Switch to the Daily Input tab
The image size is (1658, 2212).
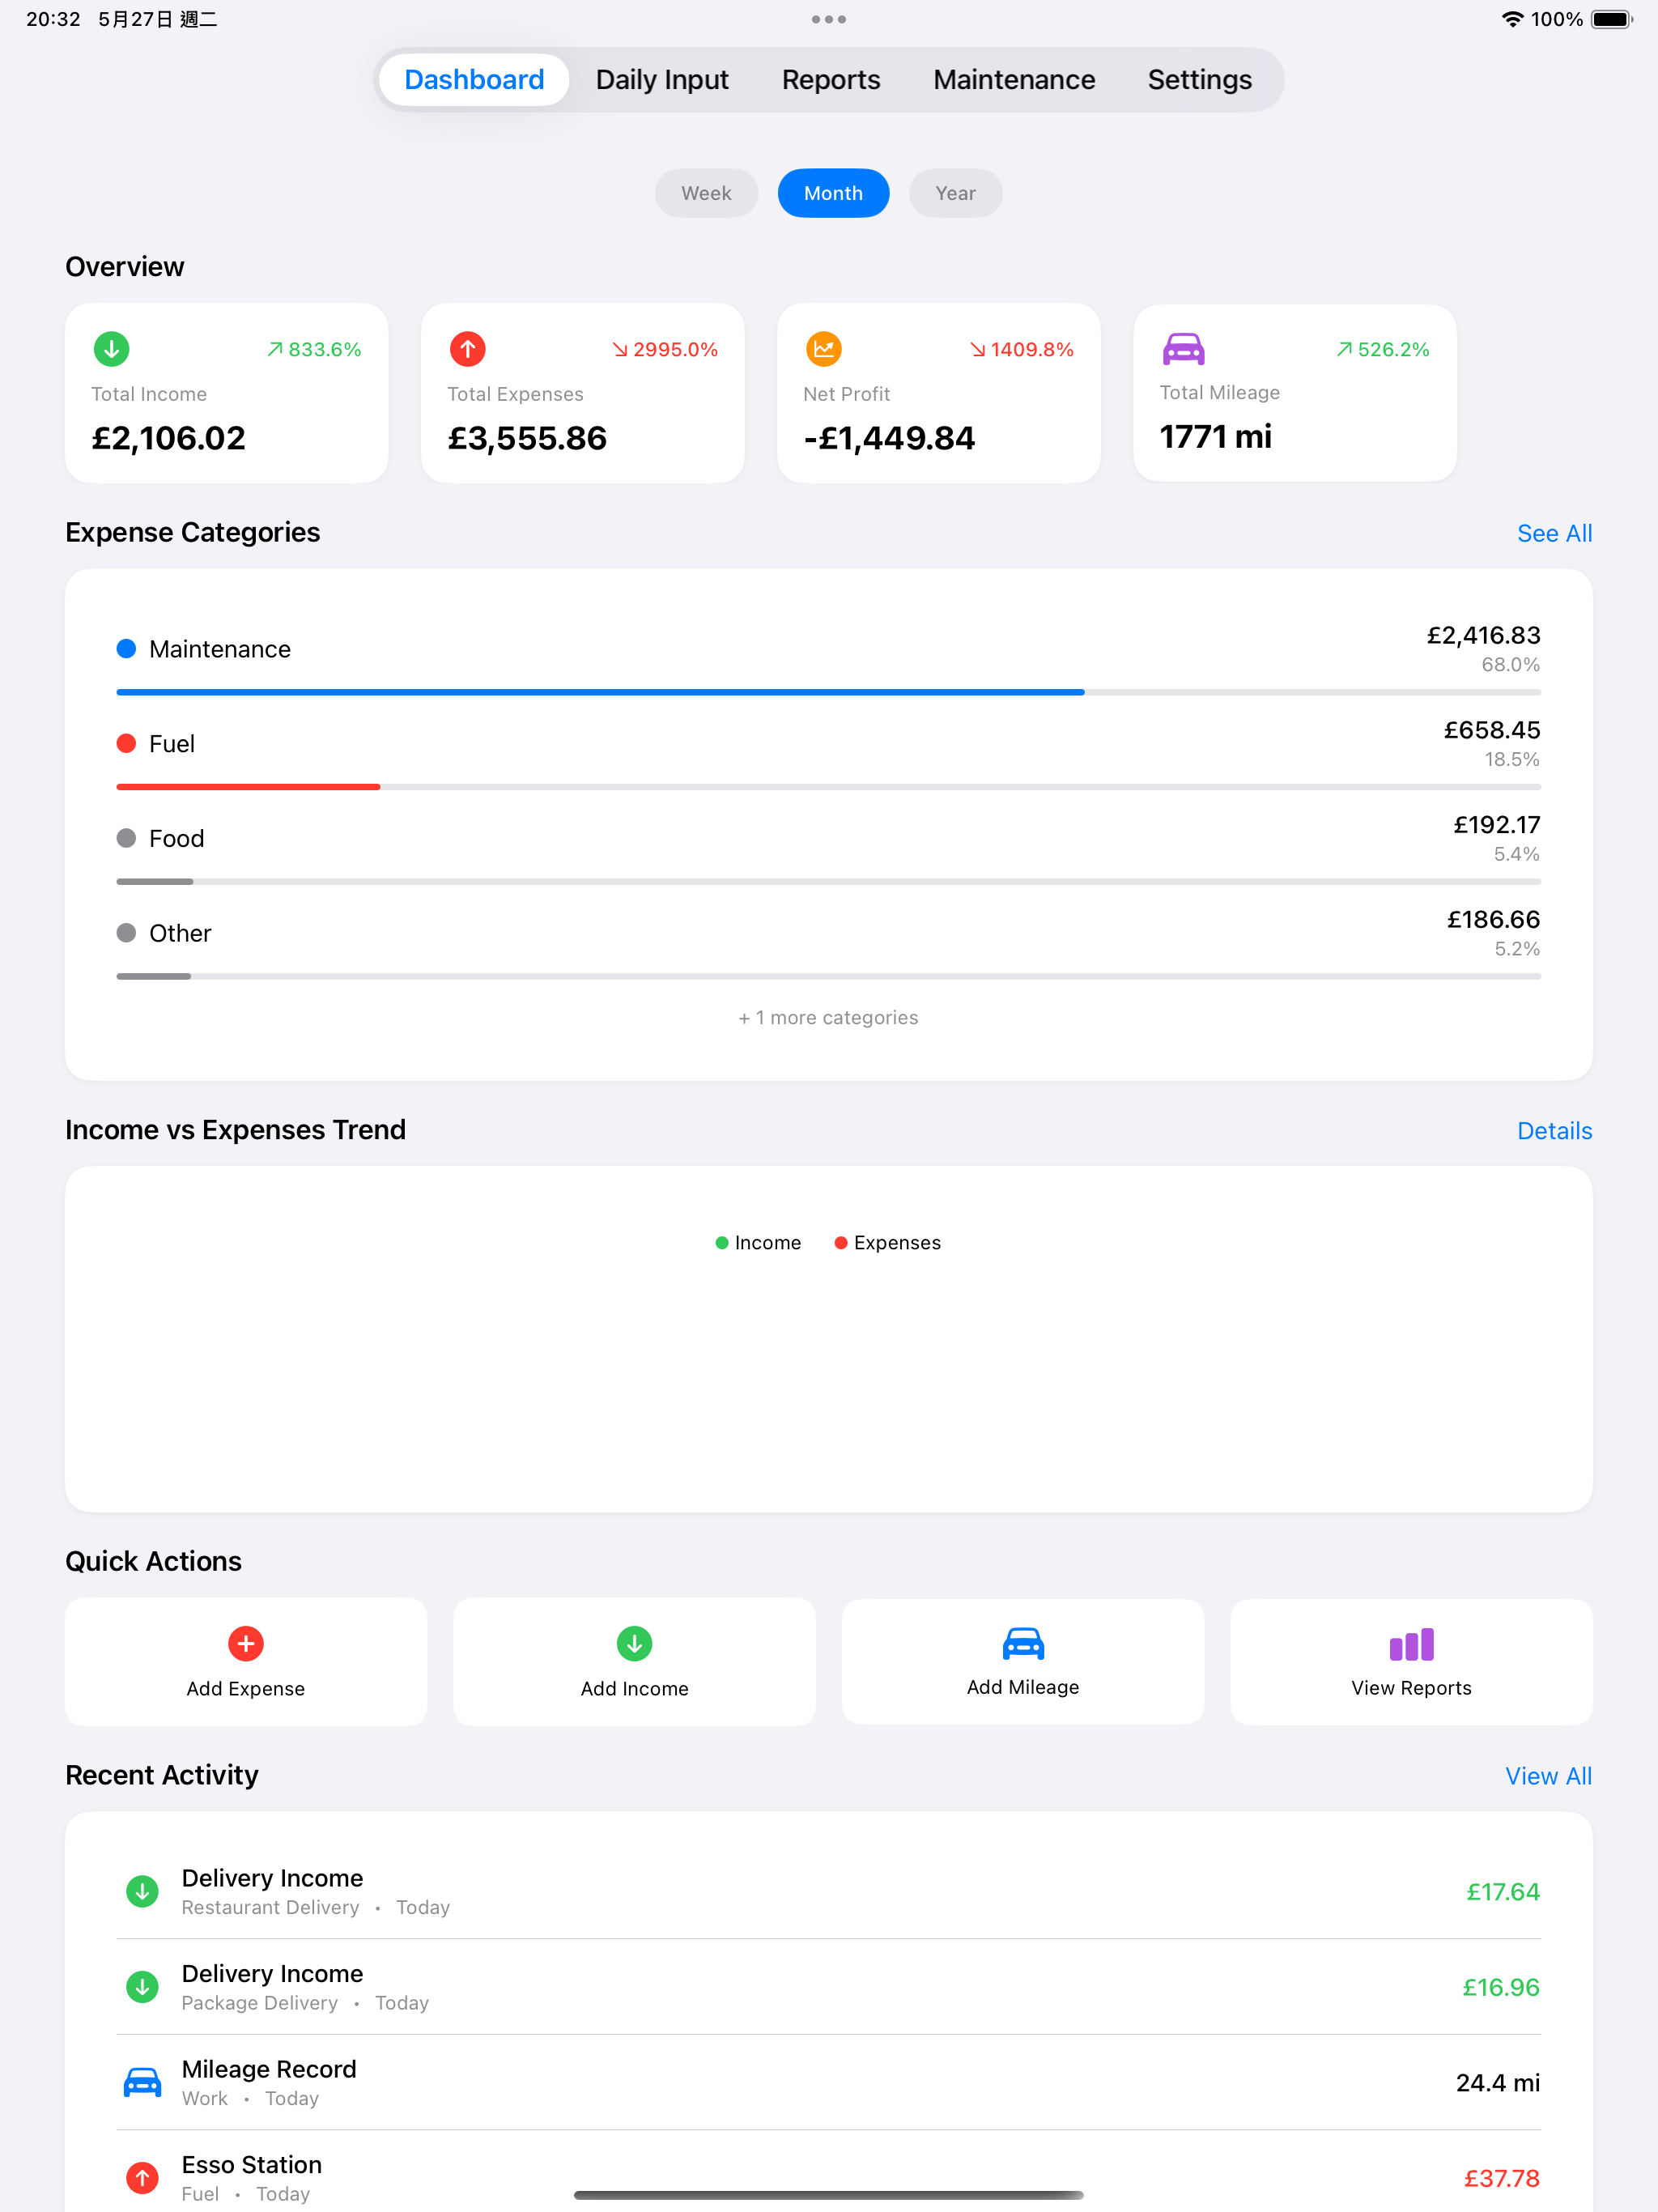[x=662, y=80]
